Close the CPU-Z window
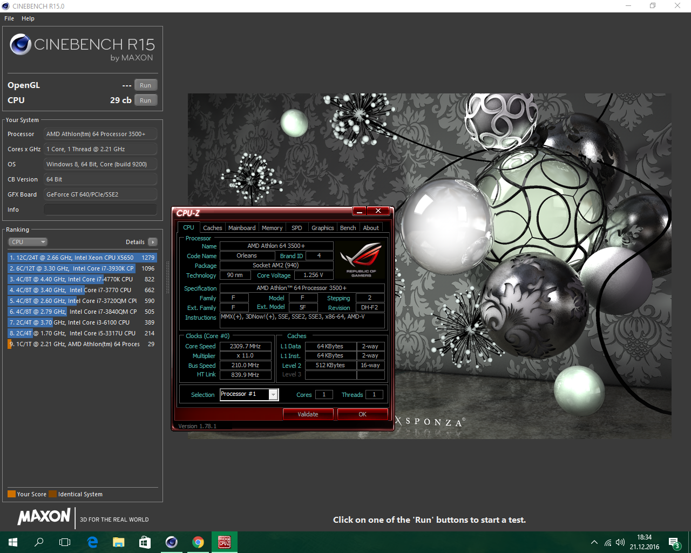This screenshot has width=691, height=553. 378,211
